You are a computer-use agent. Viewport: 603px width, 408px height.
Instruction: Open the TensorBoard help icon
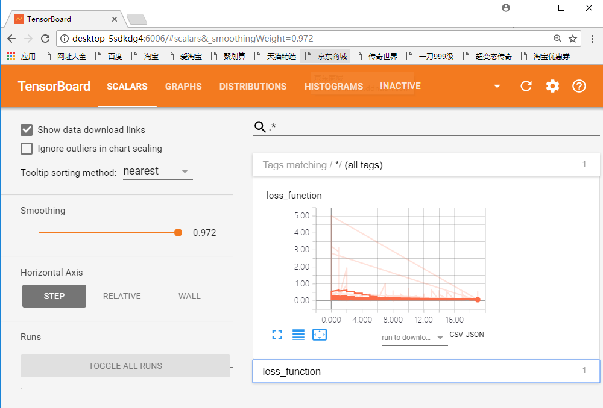(579, 86)
